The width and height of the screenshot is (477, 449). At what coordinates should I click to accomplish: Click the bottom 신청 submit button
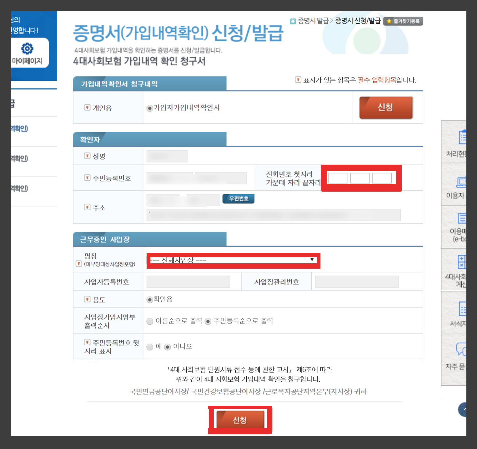point(240,420)
